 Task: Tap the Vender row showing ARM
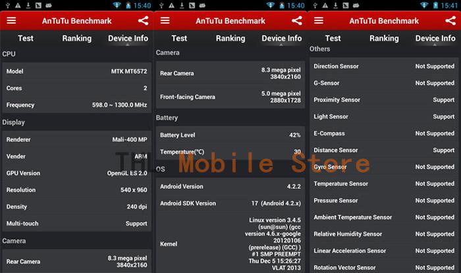77,157
